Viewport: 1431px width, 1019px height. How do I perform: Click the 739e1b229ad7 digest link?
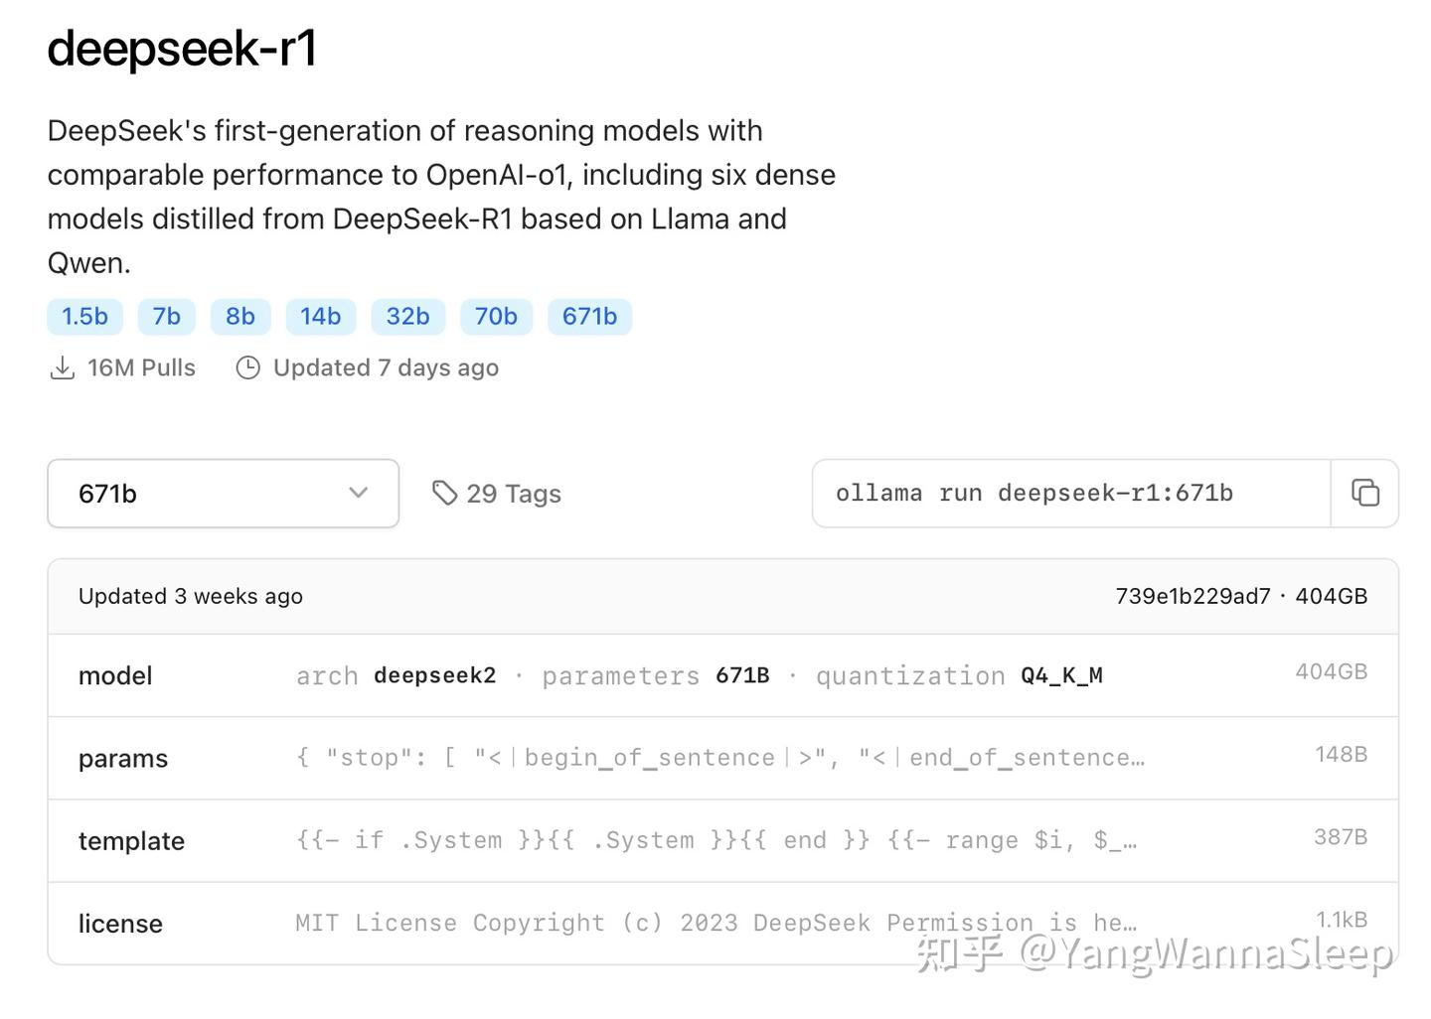click(1192, 596)
